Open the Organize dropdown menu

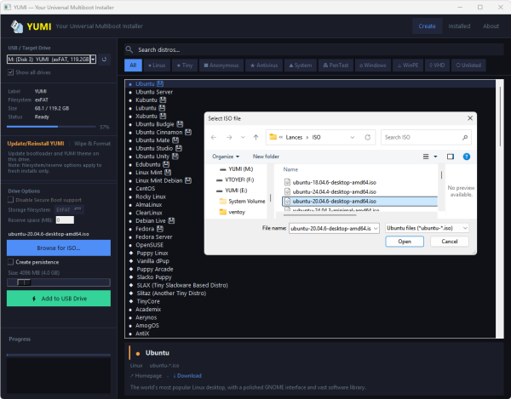pyautogui.click(x=226, y=157)
